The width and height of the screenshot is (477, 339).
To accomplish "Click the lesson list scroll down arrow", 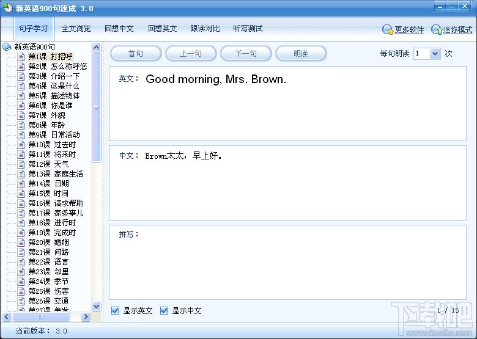I will coord(97,306).
